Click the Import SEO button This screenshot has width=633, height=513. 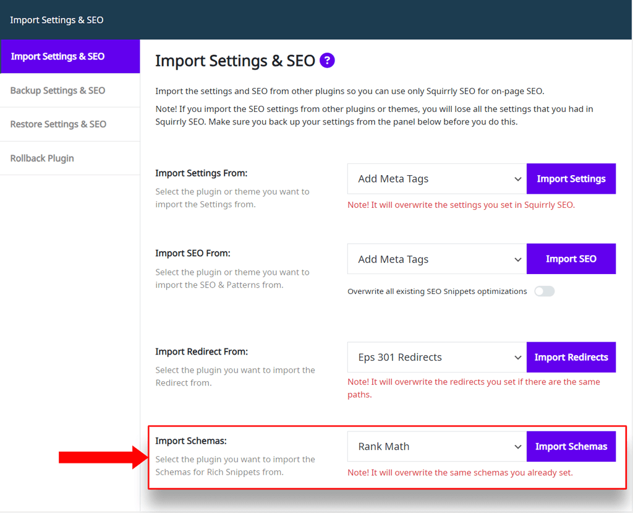click(x=571, y=259)
